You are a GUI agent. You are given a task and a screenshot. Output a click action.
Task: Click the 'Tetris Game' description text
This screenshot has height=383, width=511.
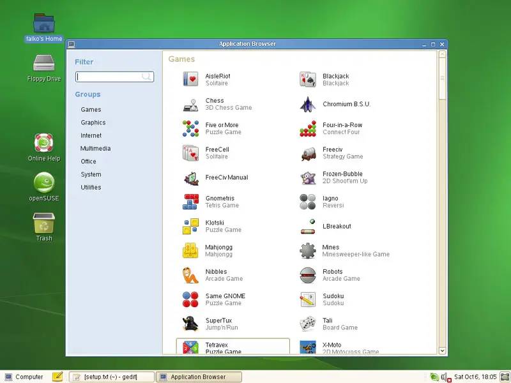pos(222,205)
